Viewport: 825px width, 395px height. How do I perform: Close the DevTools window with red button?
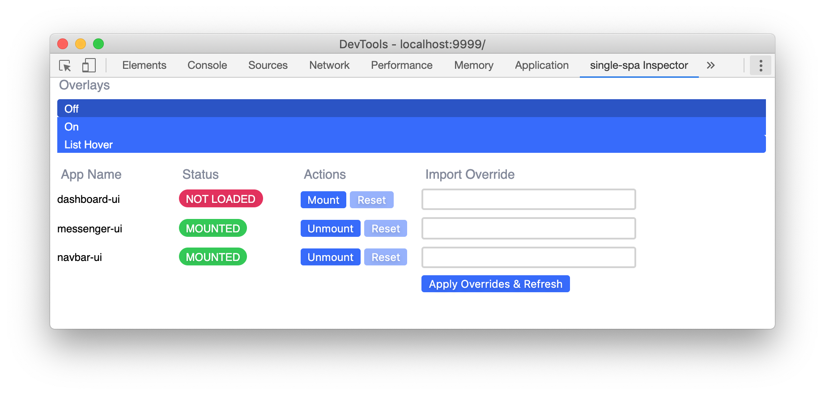tap(63, 44)
